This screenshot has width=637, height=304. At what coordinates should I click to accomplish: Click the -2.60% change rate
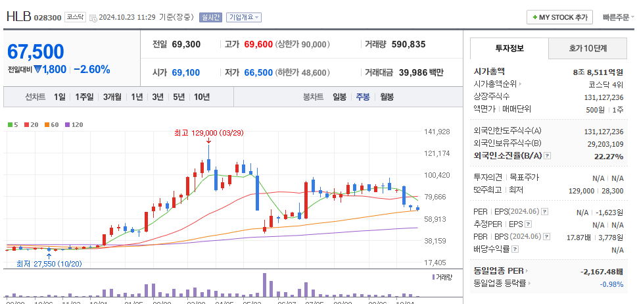click(x=92, y=70)
